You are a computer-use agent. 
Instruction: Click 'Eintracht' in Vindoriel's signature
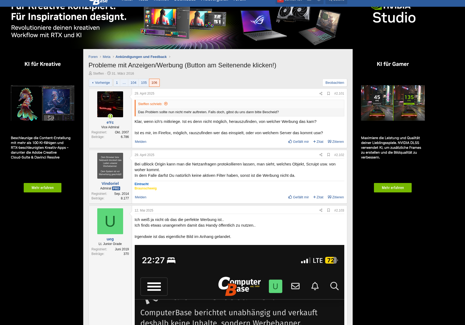pyautogui.click(x=141, y=184)
